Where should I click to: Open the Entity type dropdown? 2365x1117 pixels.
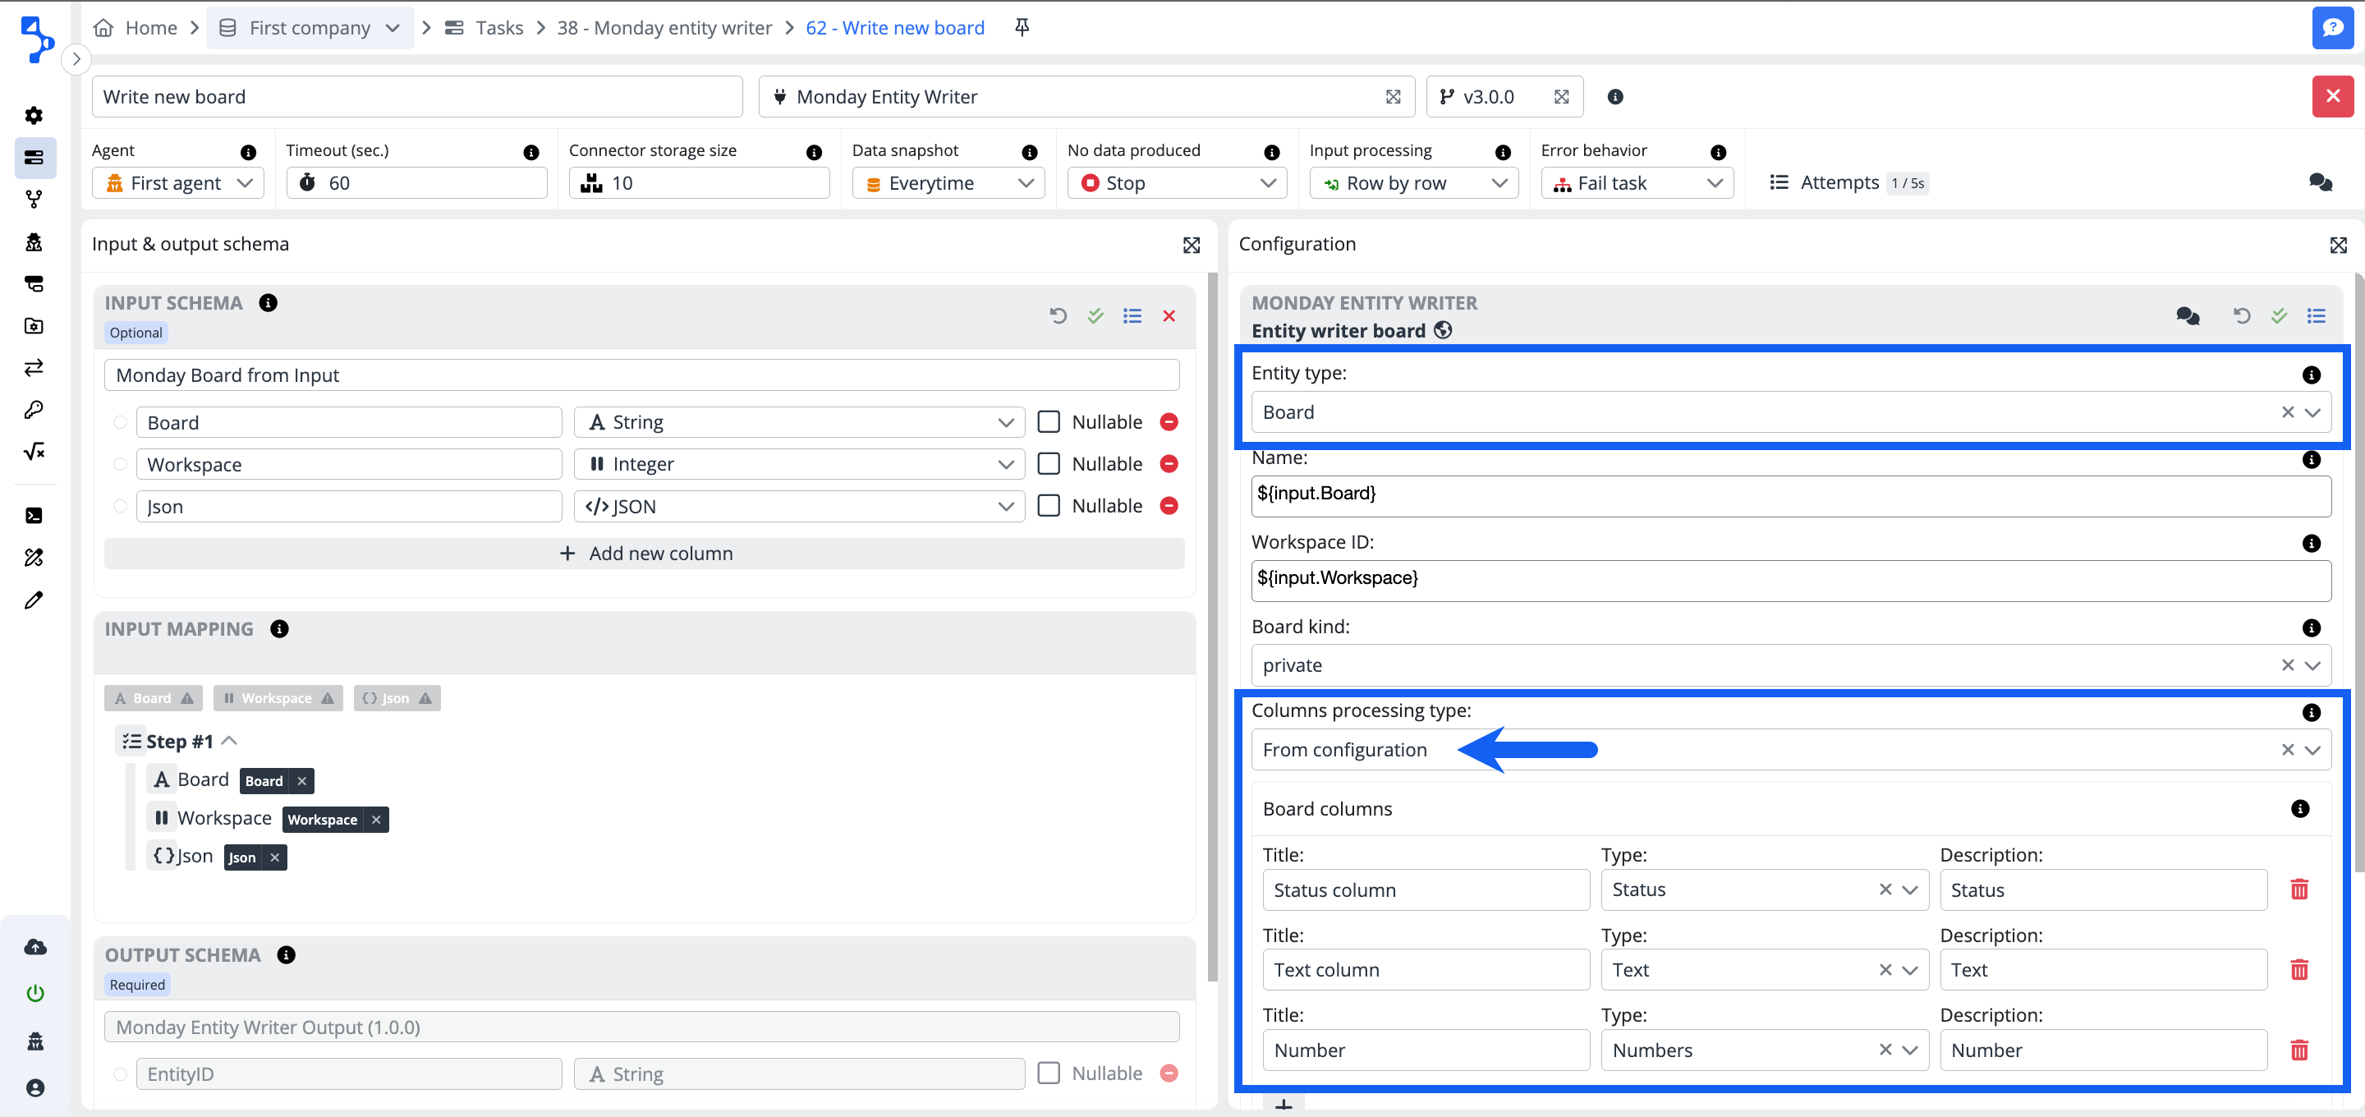click(x=2312, y=412)
